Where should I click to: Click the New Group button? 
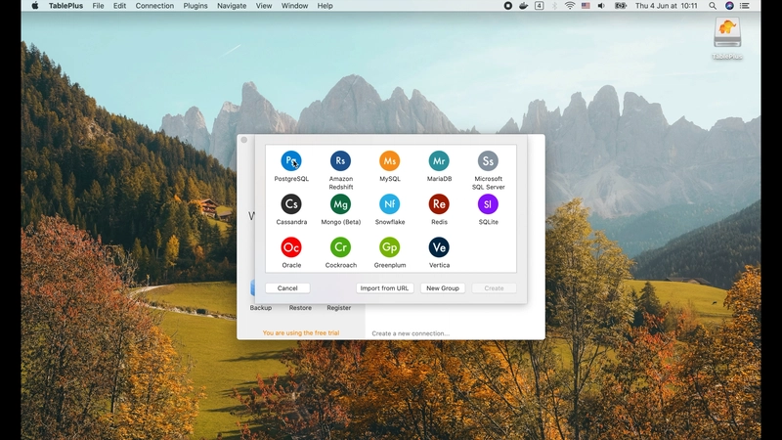click(443, 288)
